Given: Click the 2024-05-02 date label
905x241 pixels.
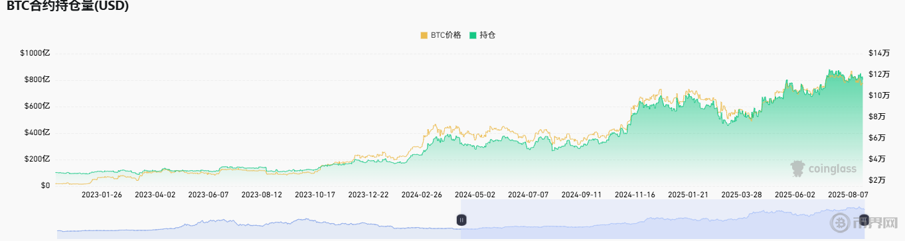Looking at the screenshot, I should pos(475,195).
